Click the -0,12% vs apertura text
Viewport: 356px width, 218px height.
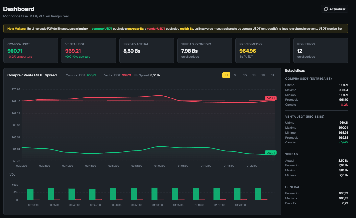19,57
